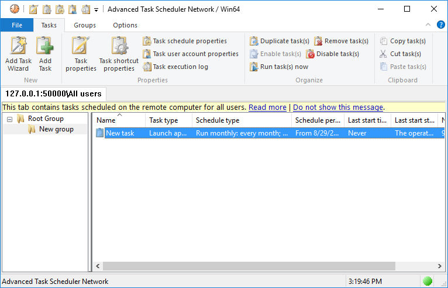
Task: Open Help with the blue question icon
Action: point(440,25)
